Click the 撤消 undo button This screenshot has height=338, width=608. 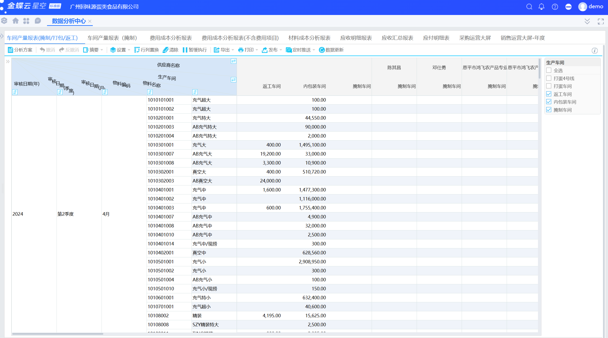click(48, 50)
